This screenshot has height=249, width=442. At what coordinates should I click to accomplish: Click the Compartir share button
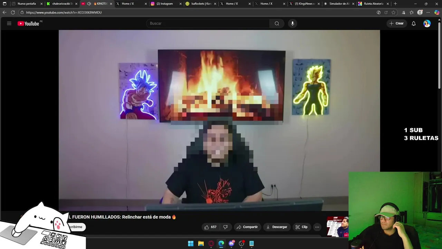(x=247, y=227)
